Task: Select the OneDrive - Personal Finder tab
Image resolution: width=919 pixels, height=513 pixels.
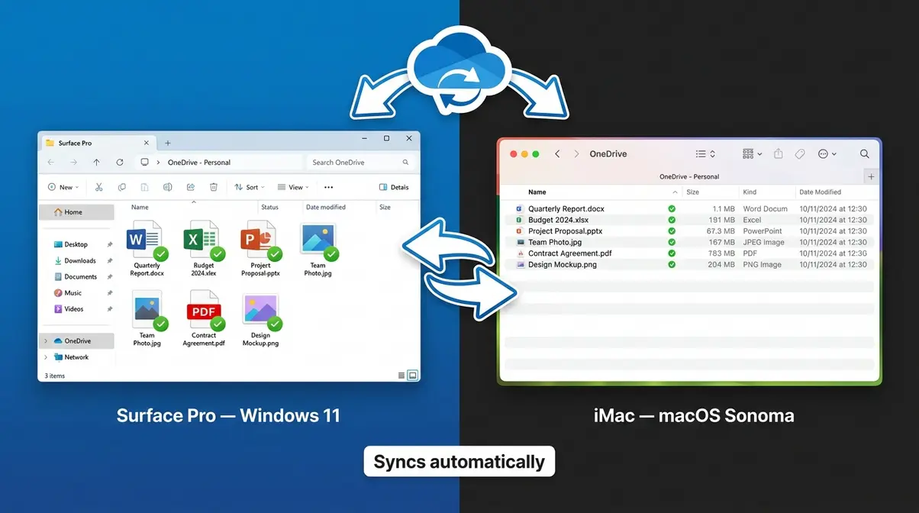Action: (x=689, y=176)
